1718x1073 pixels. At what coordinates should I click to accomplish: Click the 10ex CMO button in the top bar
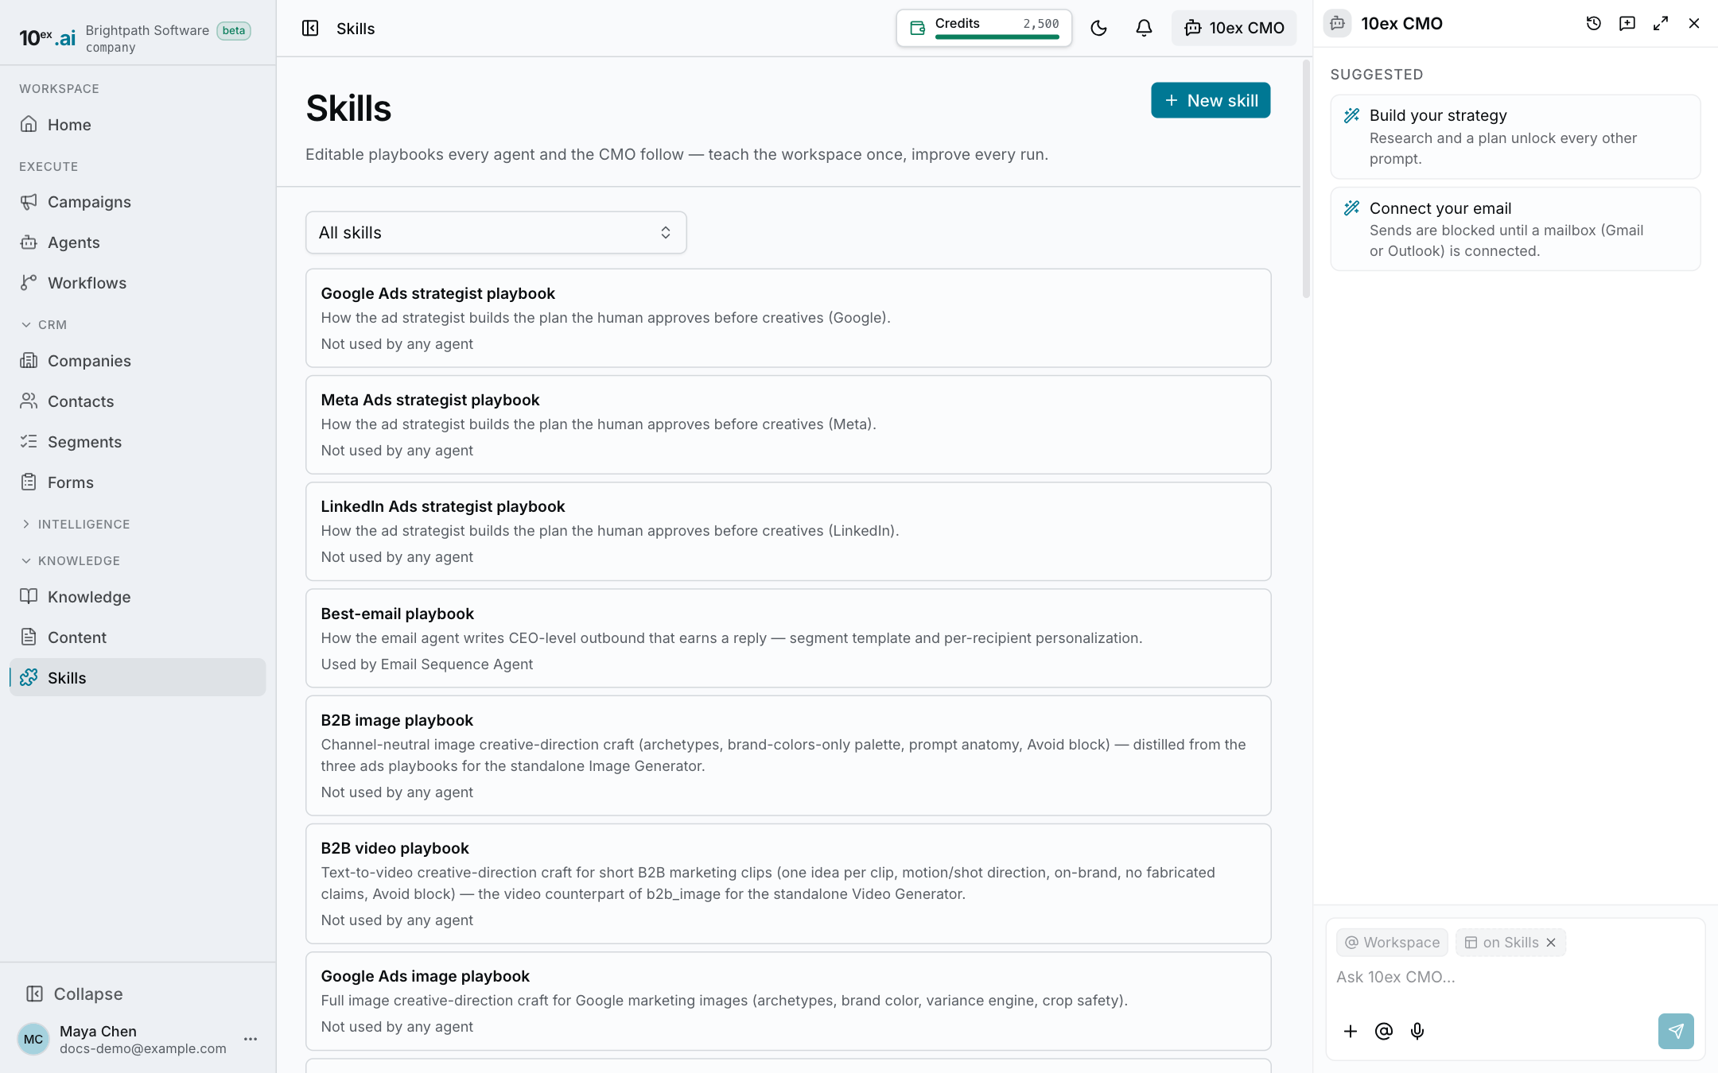tap(1234, 29)
